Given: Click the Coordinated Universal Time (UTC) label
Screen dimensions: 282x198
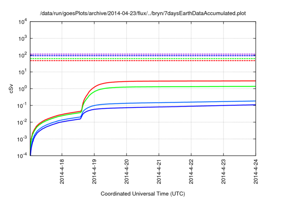Looking at the screenshot, I should pos(143,194).
